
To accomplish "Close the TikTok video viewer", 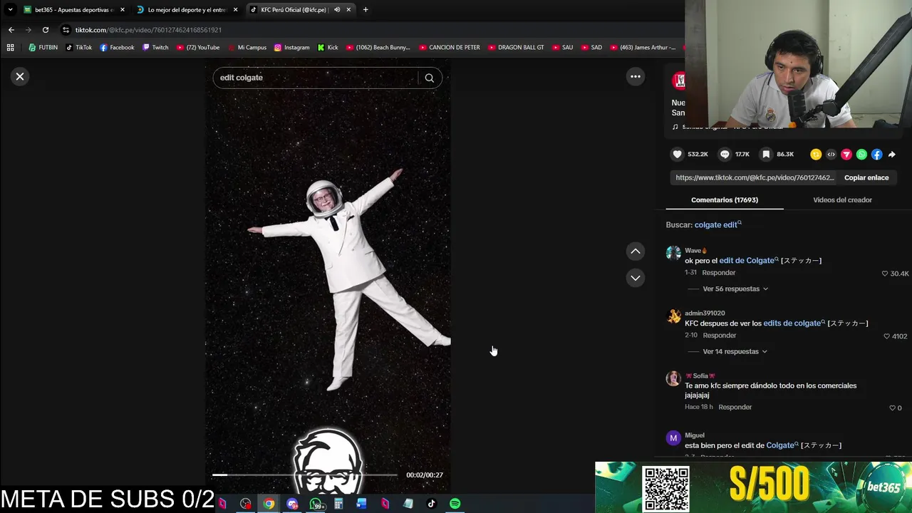I will click(20, 76).
